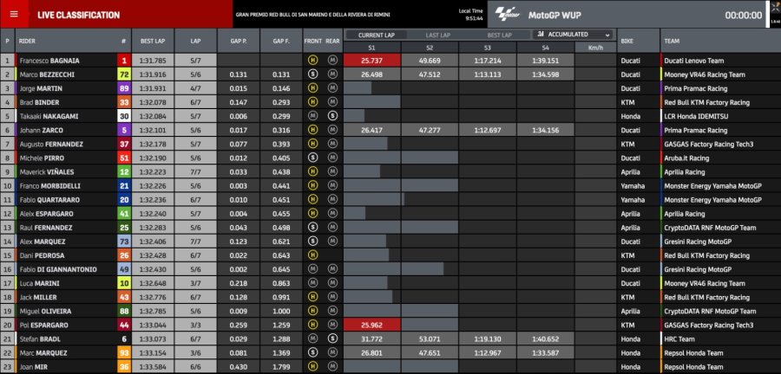Click the Km/h column header

coord(595,48)
